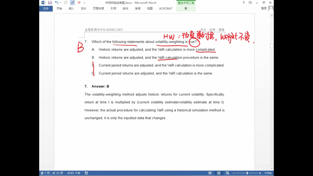Select the 邮件 ribbon tab
Viewport: 313px width, 176px height.
coord(125,9)
